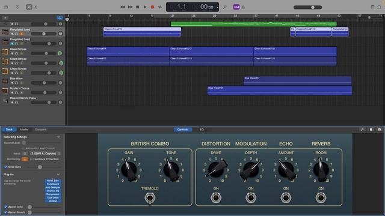Flip the Reverb ON switch
385x216 pixels.
coord(321,197)
